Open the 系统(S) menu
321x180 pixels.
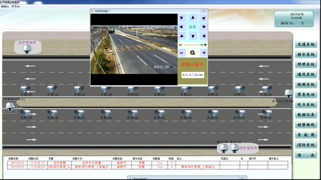click(x=5, y=7)
